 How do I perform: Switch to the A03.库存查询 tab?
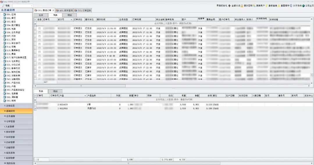tap(65, 10)
